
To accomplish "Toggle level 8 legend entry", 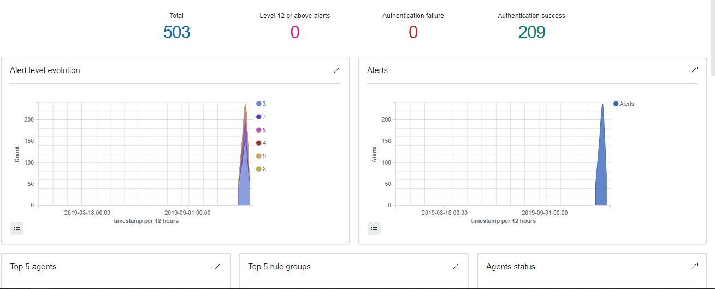I will (x=261, y=169).
